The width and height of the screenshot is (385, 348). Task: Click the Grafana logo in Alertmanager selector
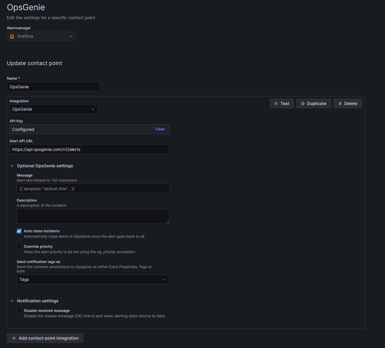[x=12, y=36]
